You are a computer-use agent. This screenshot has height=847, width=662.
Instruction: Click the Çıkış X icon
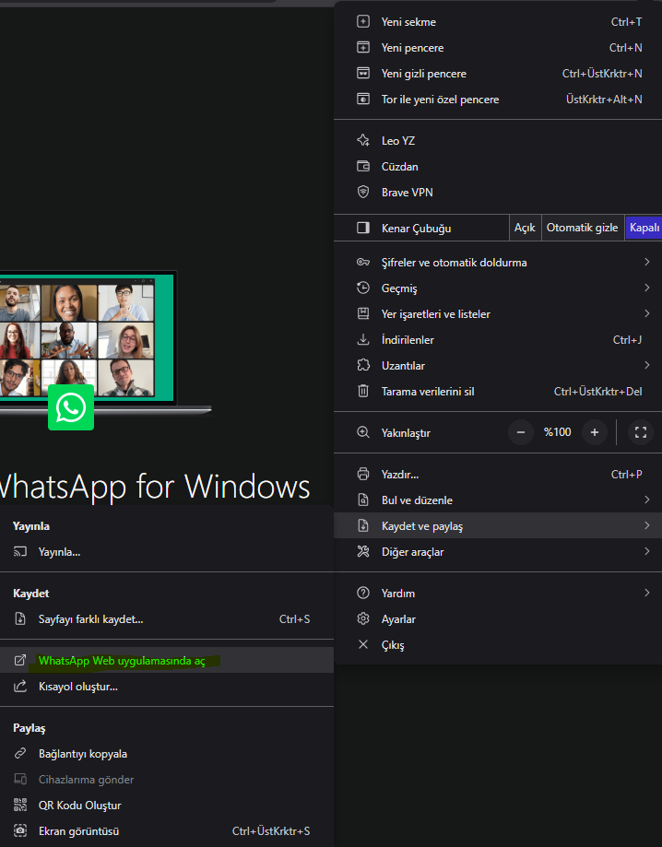click(363, 644)
